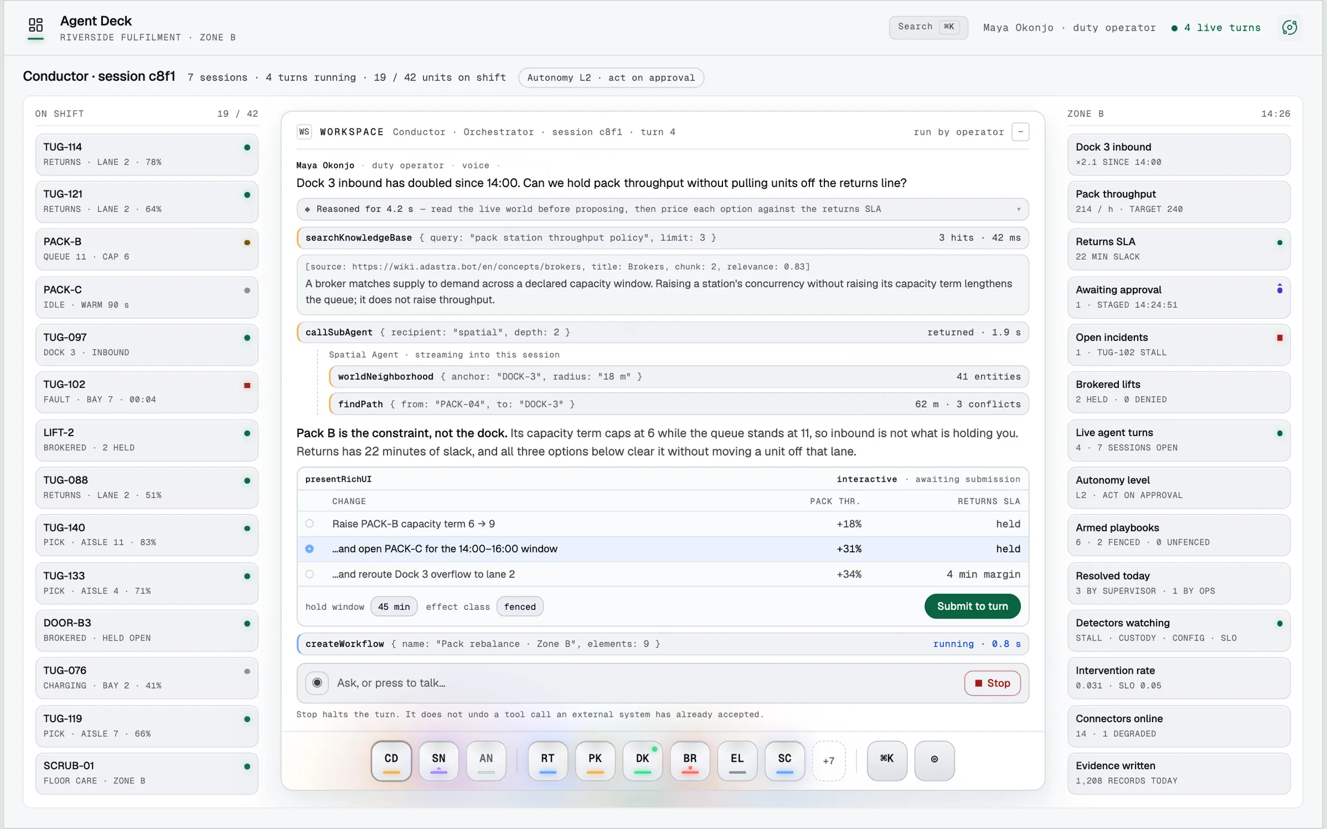Click the 'Autonomy L2 · act on approval' pill
This screenshot has height=829, width=1327.
611,77
